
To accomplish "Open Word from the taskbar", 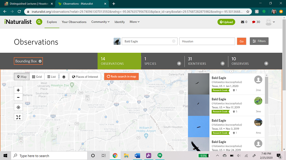I will point(137,156).
